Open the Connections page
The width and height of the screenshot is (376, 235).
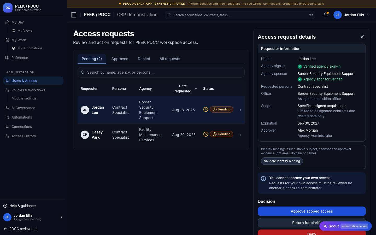pyautogui.click(x=33, y=127)
